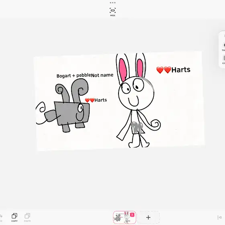Open the three-dot menu at the top
This screenshot has height=225, width=225.
tap(112, 3)
